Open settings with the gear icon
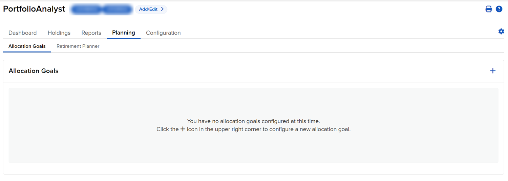Screen dimensions: 508x181 pos(501,32)
